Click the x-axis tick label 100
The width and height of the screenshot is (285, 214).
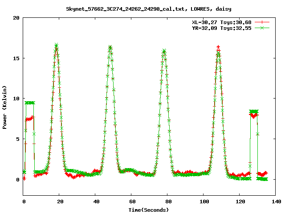click(x=204, y=202)
